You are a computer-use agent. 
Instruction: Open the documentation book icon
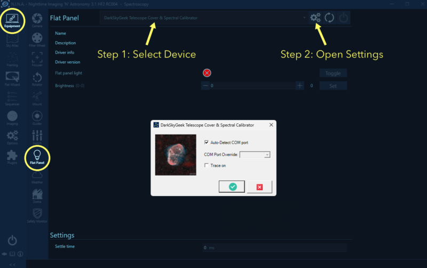(12, 254)
